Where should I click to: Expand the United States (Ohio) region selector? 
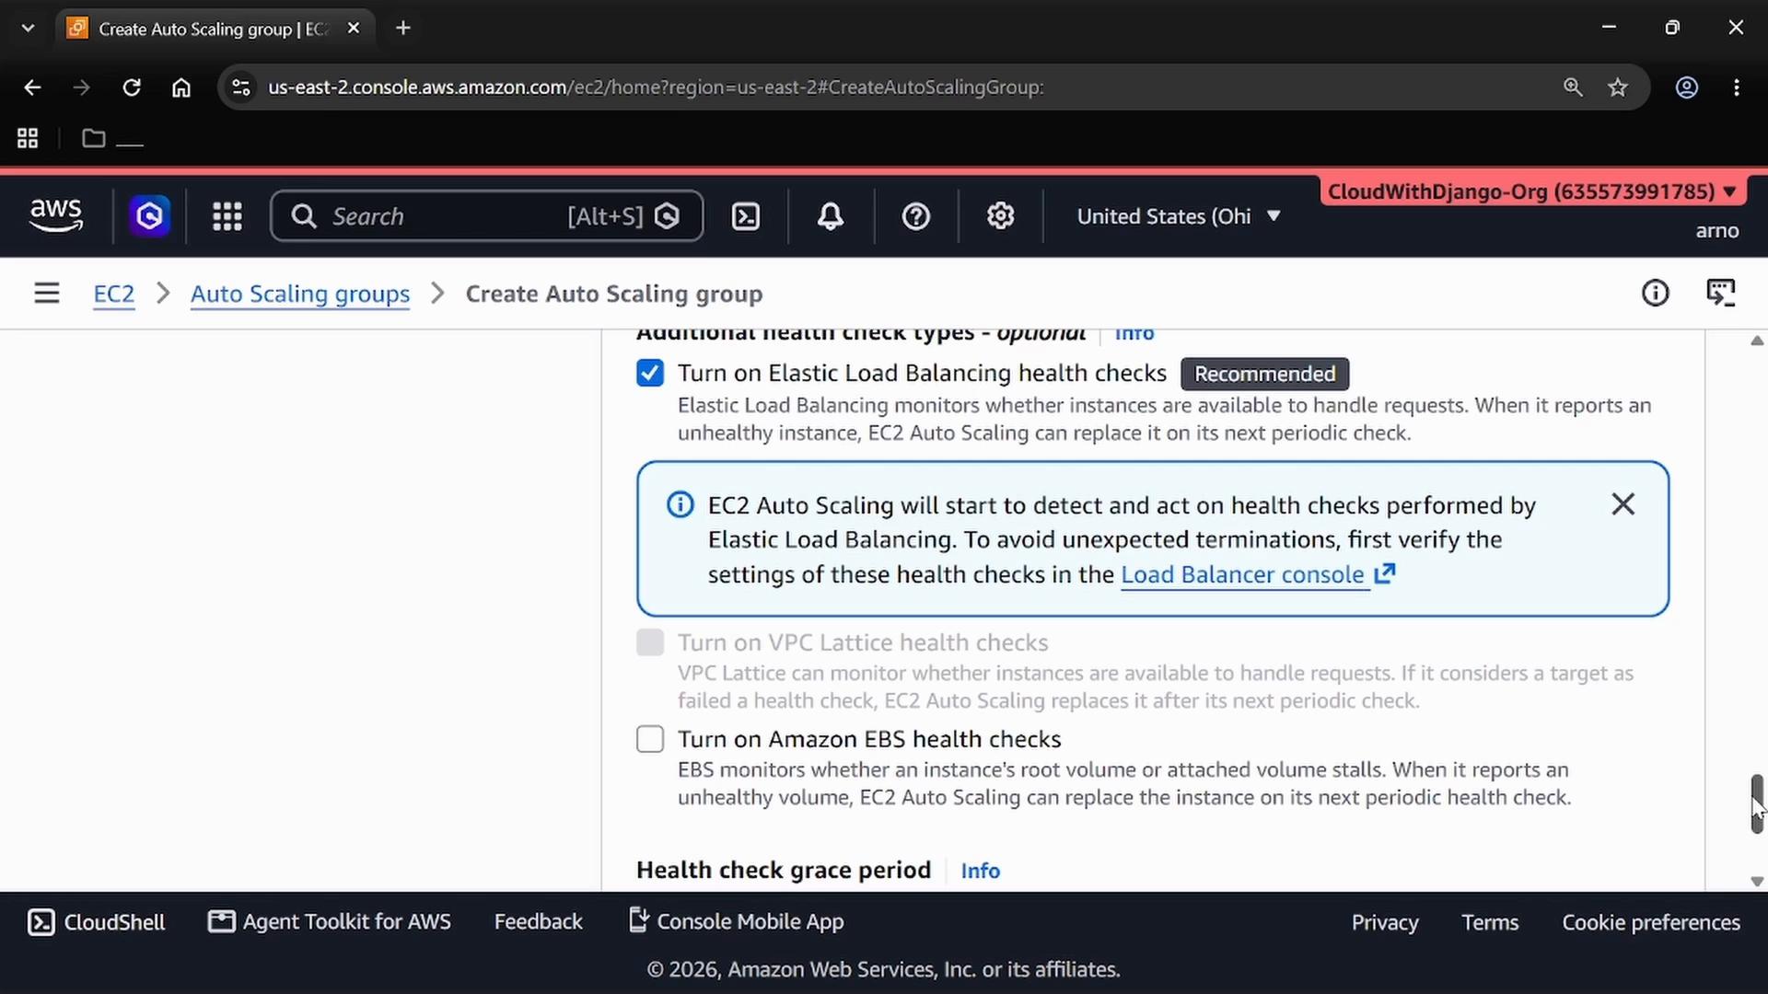(x=1179, y=216)
